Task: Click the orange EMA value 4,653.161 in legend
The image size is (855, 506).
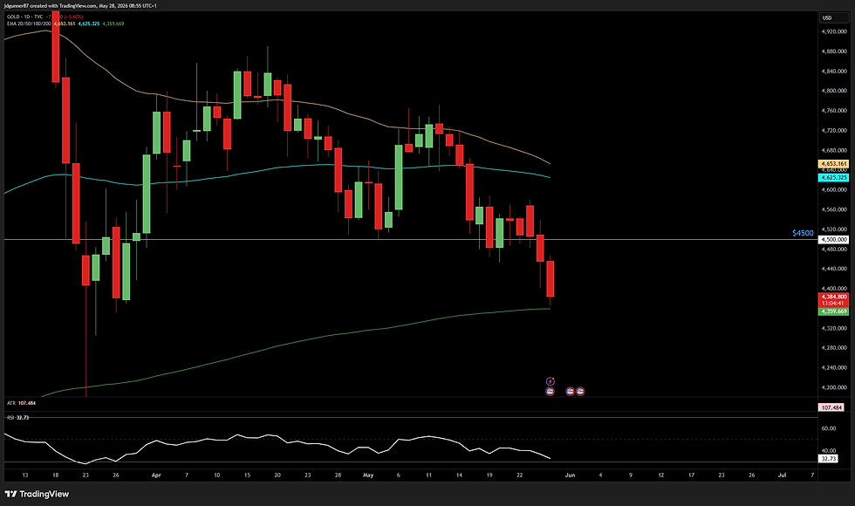Action: (65, 24)
